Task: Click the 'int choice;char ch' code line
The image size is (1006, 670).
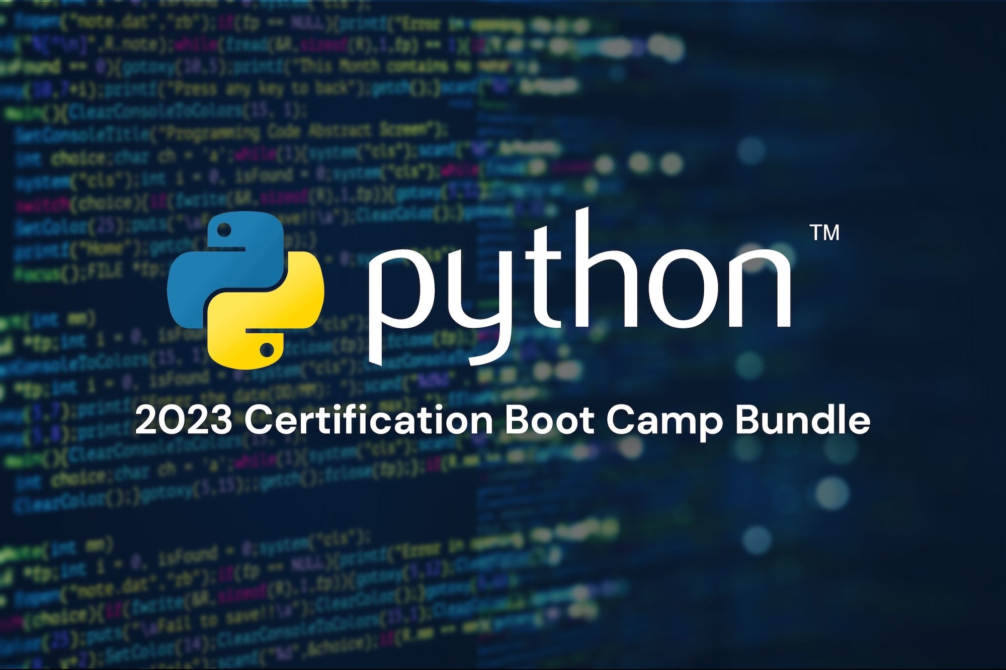Action: (96, 158)
